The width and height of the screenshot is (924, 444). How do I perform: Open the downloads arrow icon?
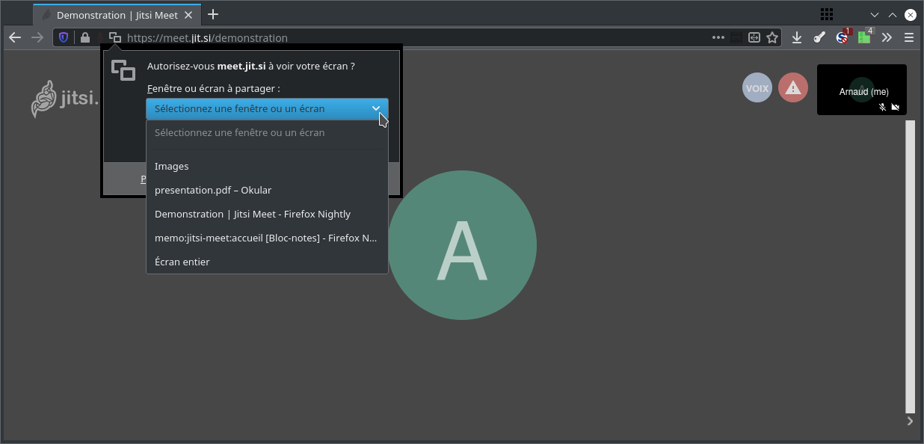797,37
